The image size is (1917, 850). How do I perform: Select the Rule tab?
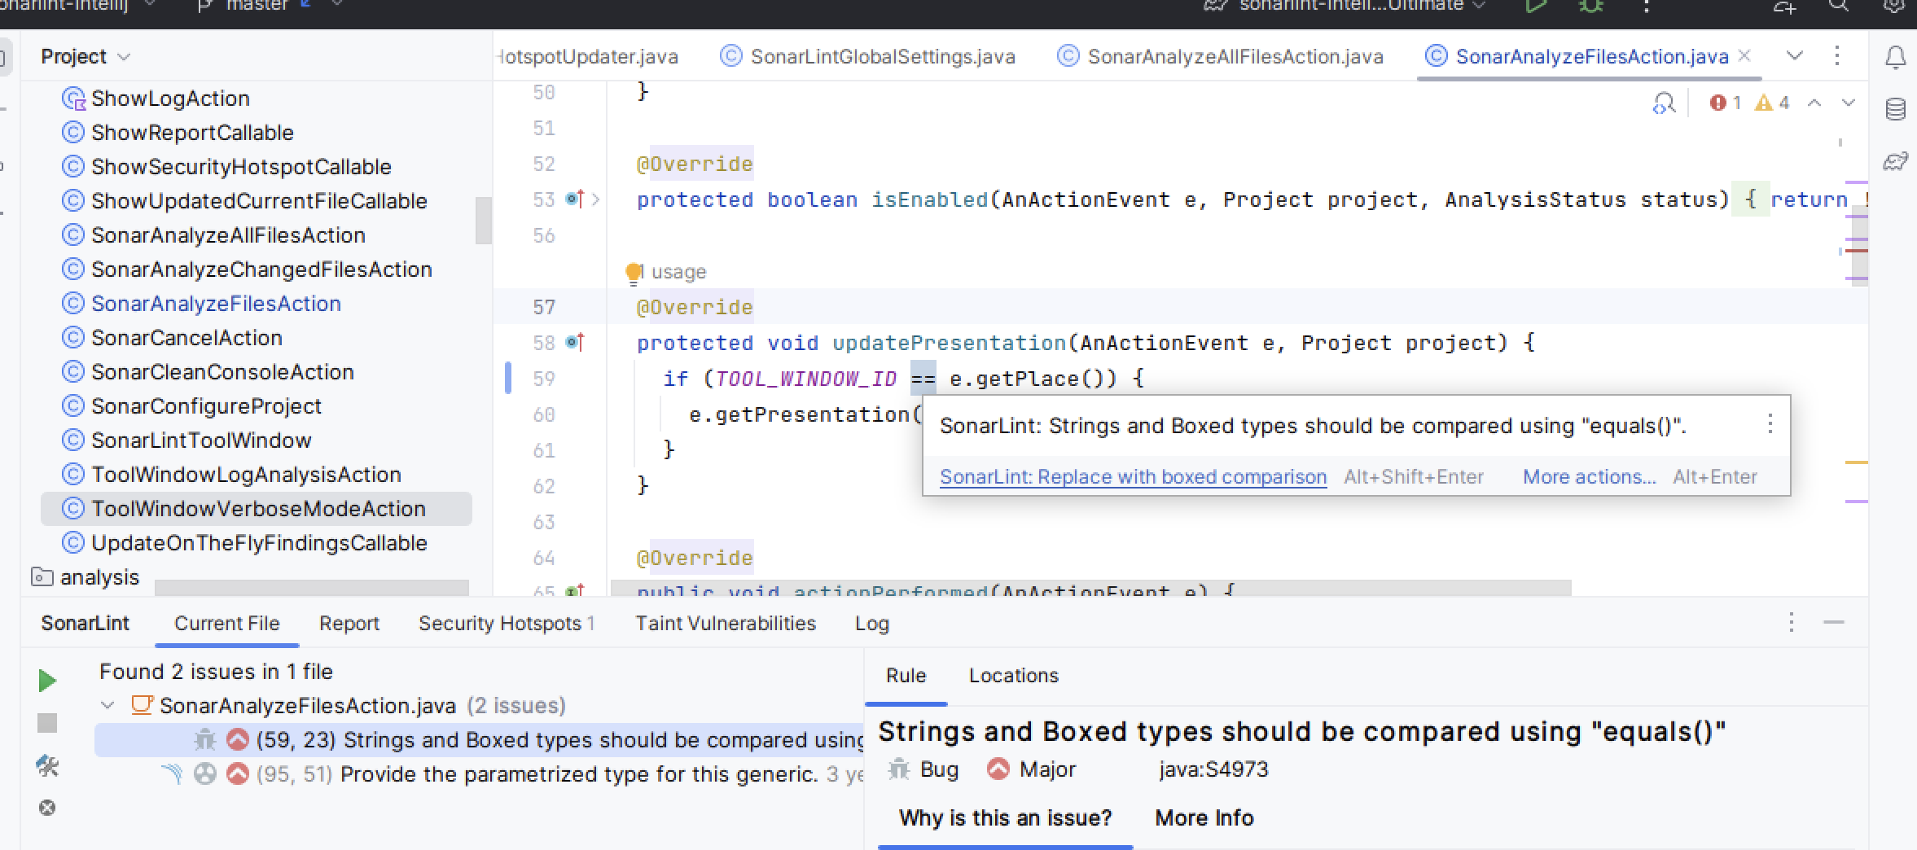click(x=906, y=676)
